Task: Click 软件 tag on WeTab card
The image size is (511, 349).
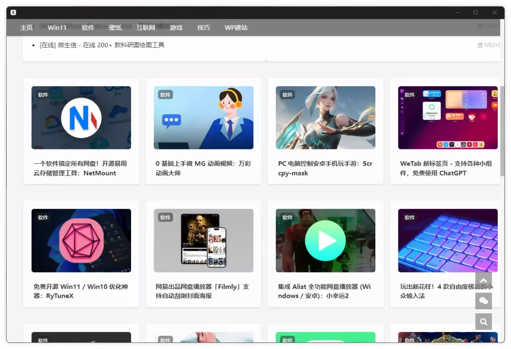Action: click(x=410, y=95)
